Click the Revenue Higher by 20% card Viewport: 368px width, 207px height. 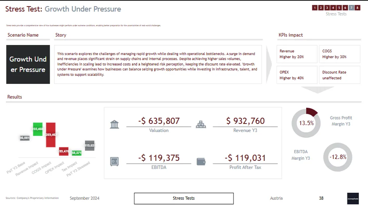pyautogui.click(x=297, y=54)
